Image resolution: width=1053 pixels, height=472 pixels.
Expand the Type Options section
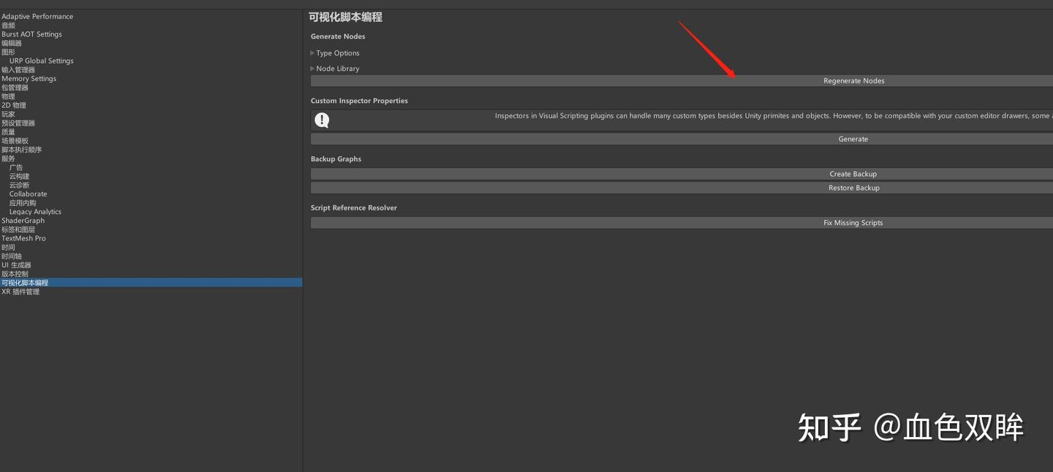[x=337, y=53]
